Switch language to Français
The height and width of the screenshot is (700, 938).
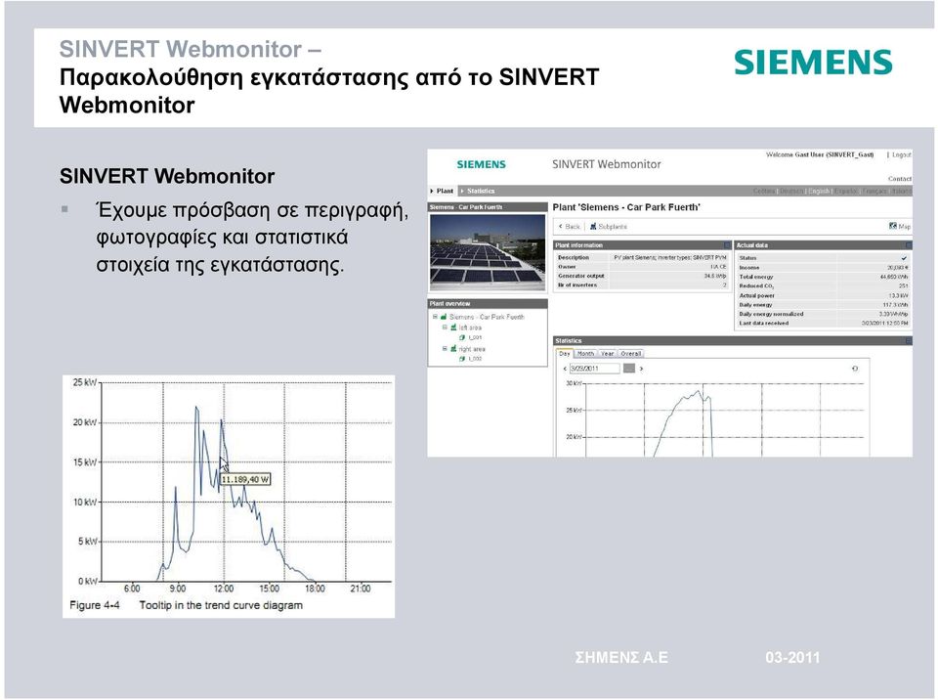click(875, 191)
